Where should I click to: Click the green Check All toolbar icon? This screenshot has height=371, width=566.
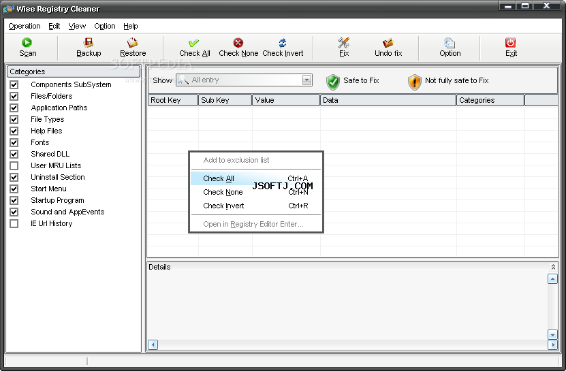pyautogui.click(x=194, y=43)
